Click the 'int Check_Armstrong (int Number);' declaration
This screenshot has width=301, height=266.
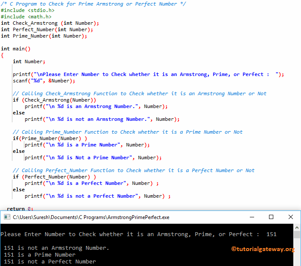click(50, 23)
